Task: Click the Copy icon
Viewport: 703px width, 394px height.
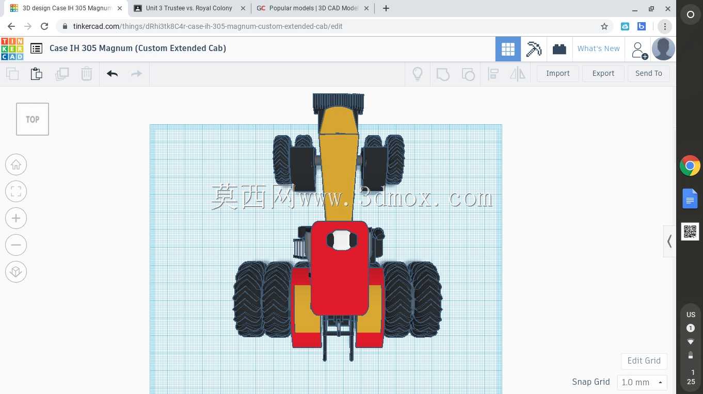Action: pos(12,74)
